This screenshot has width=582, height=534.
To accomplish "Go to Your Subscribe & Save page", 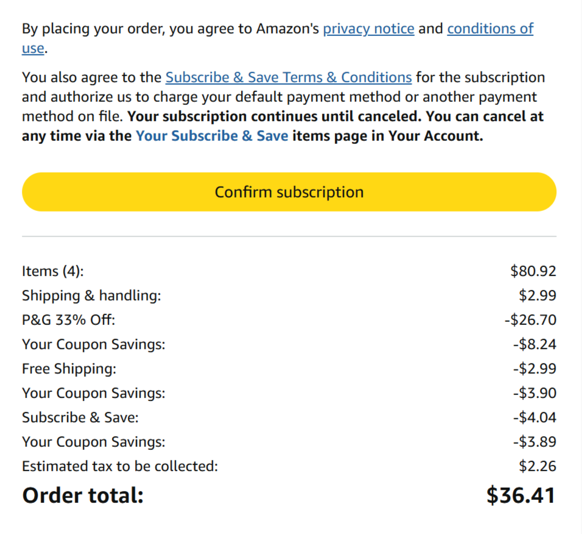I will (212, 136).
